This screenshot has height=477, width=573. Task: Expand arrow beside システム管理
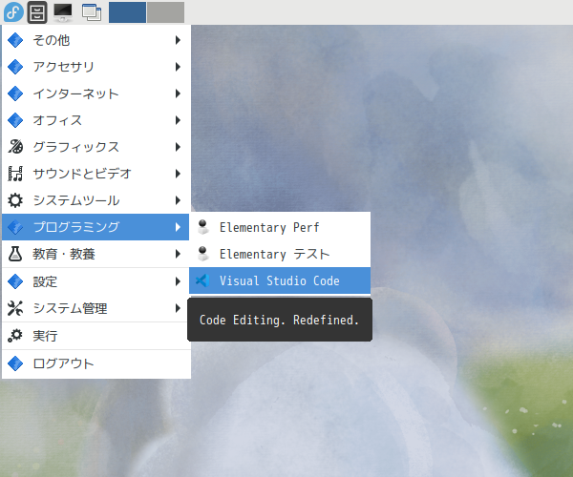[x=178, y=308]
